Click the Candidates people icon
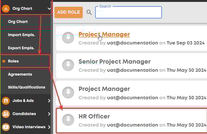The image size is (207, 134). tap(6, 114)
